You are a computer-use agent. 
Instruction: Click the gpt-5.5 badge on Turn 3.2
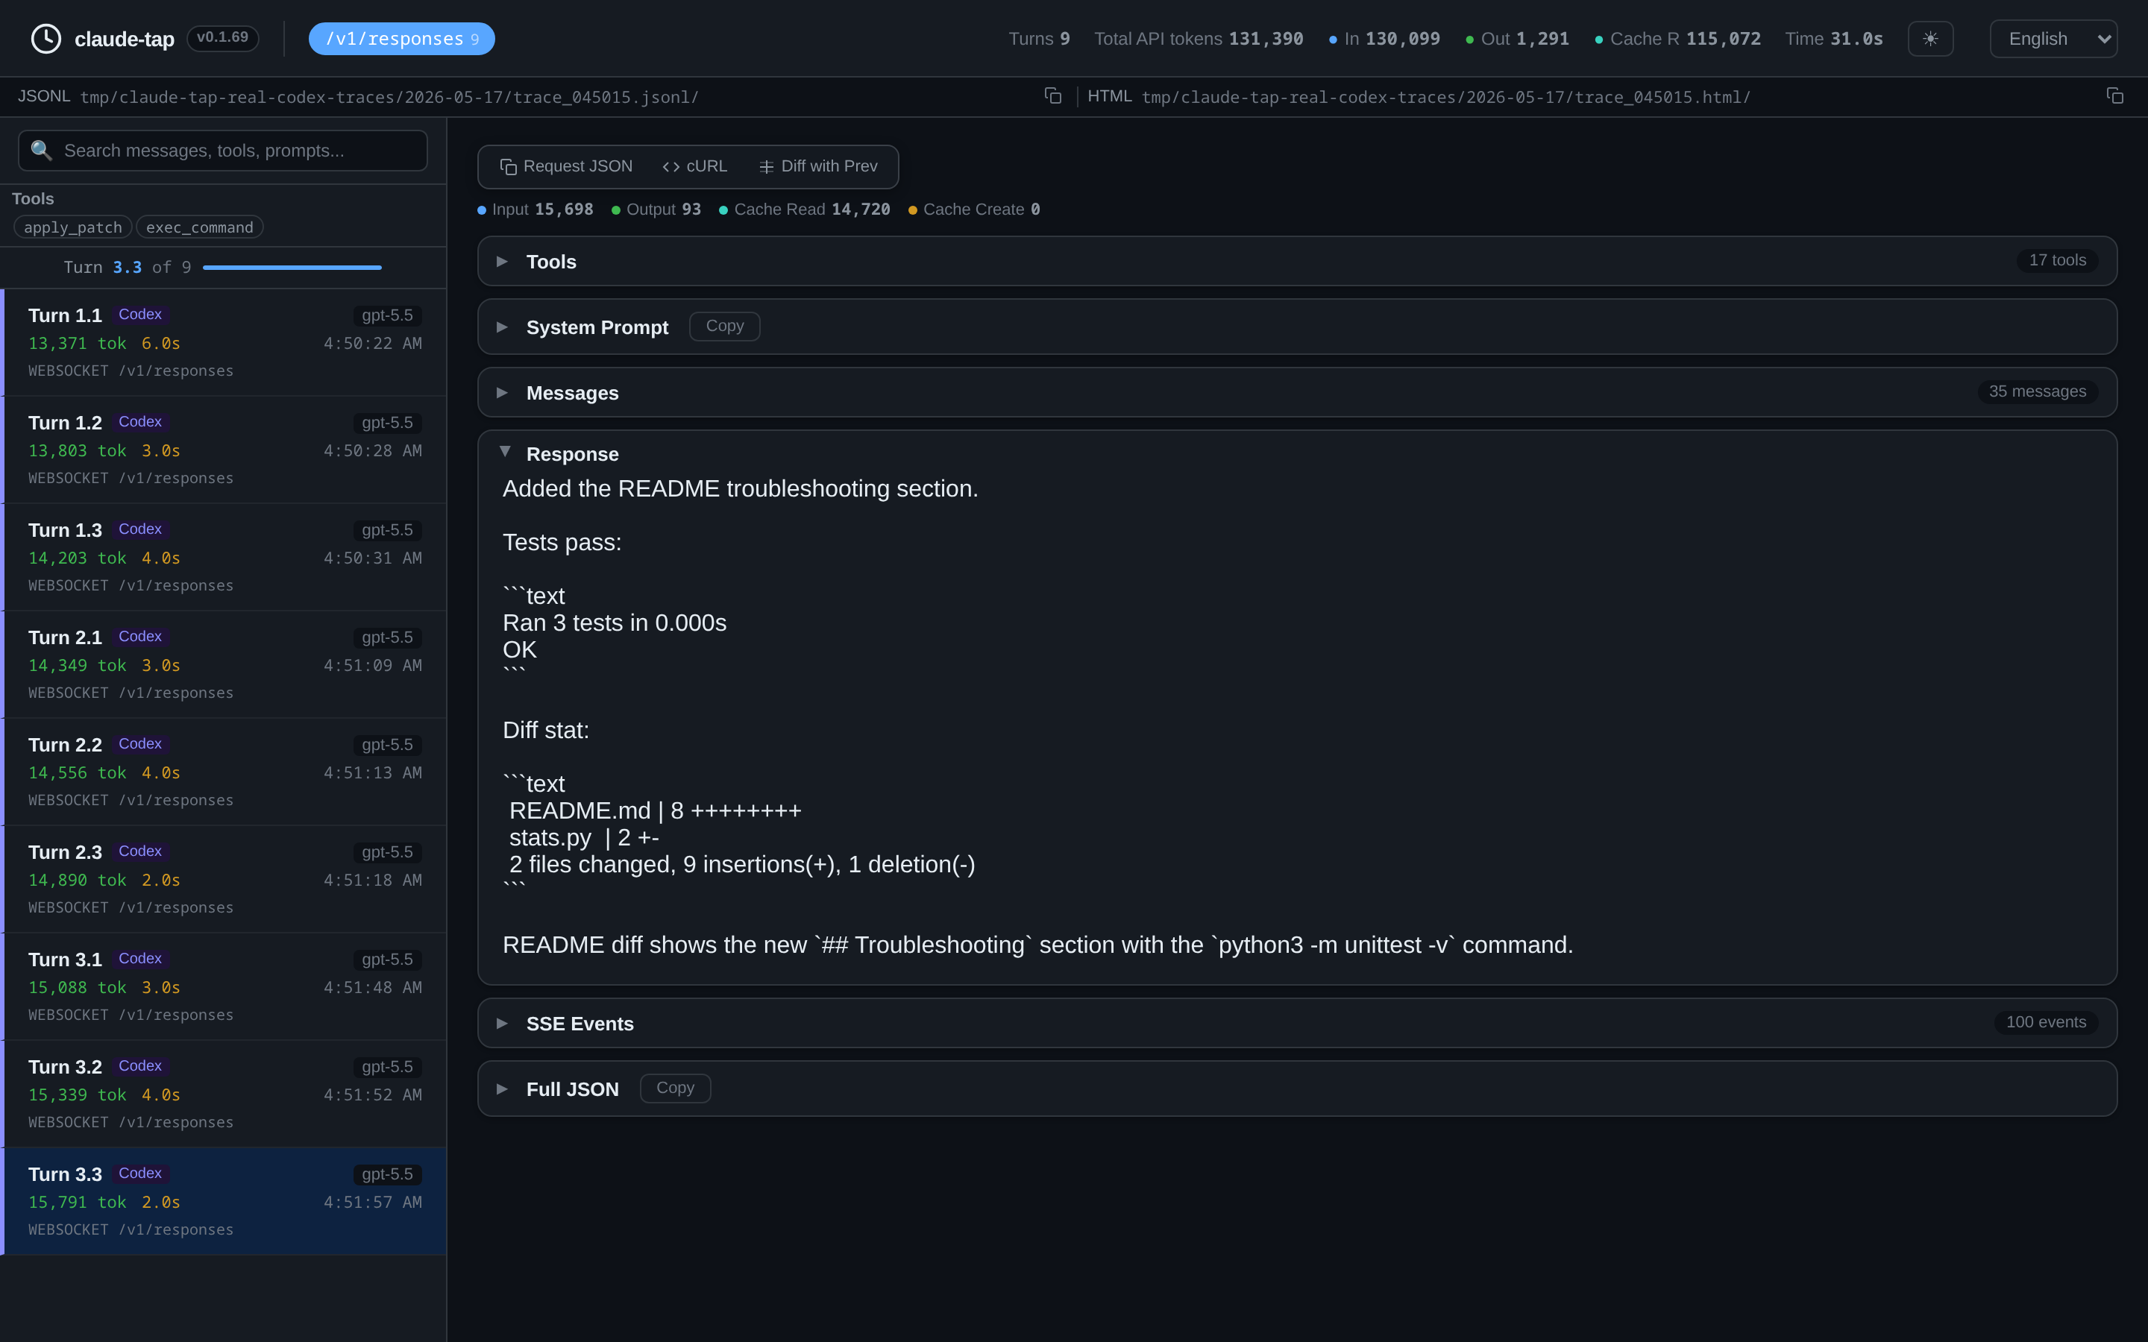tap(387, 1067)
